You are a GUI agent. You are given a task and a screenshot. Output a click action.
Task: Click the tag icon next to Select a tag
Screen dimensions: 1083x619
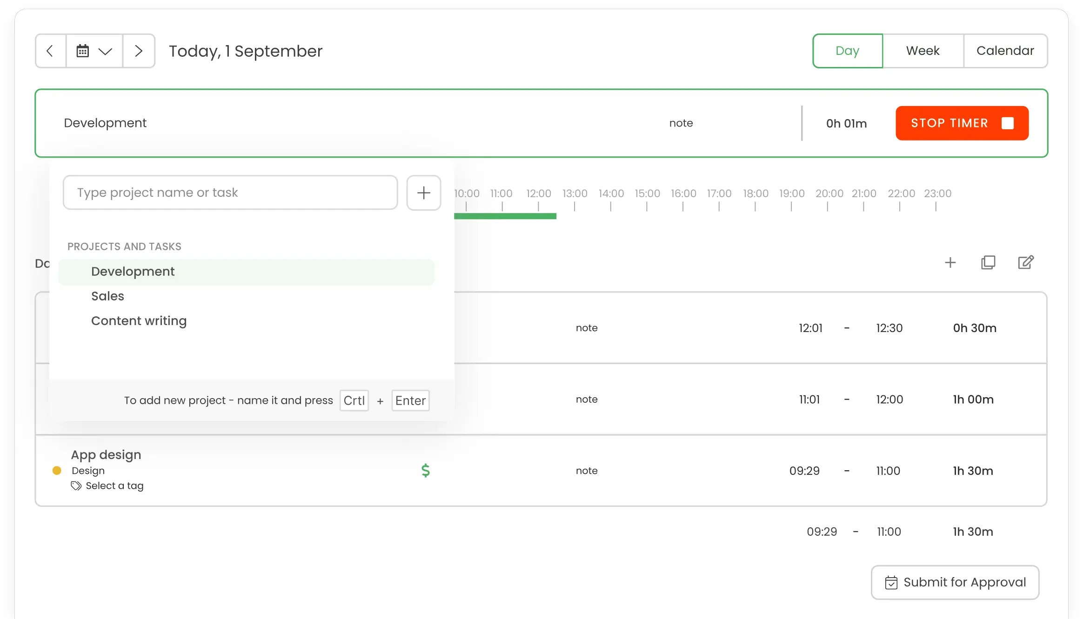coord(76,486)
